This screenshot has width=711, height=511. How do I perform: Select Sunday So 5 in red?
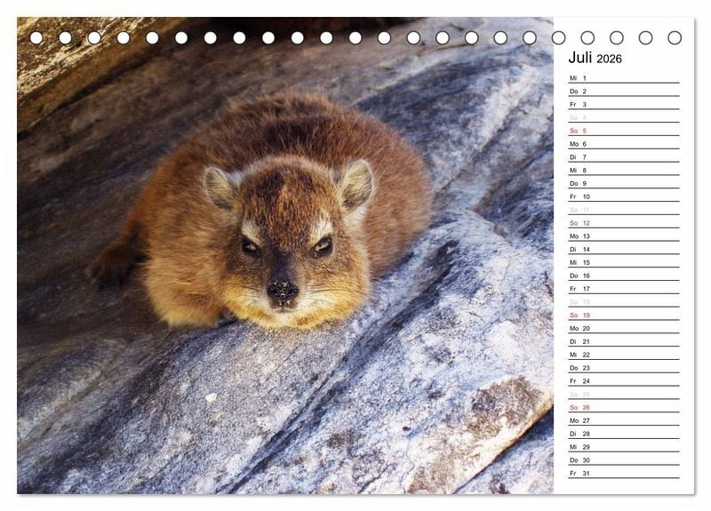[579, 131]
